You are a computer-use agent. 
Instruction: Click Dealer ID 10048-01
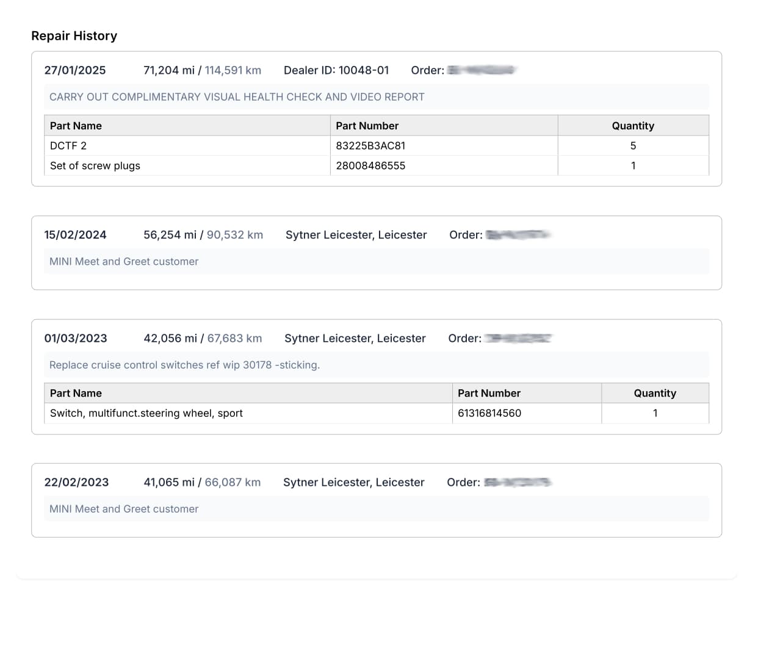[336, 70]
